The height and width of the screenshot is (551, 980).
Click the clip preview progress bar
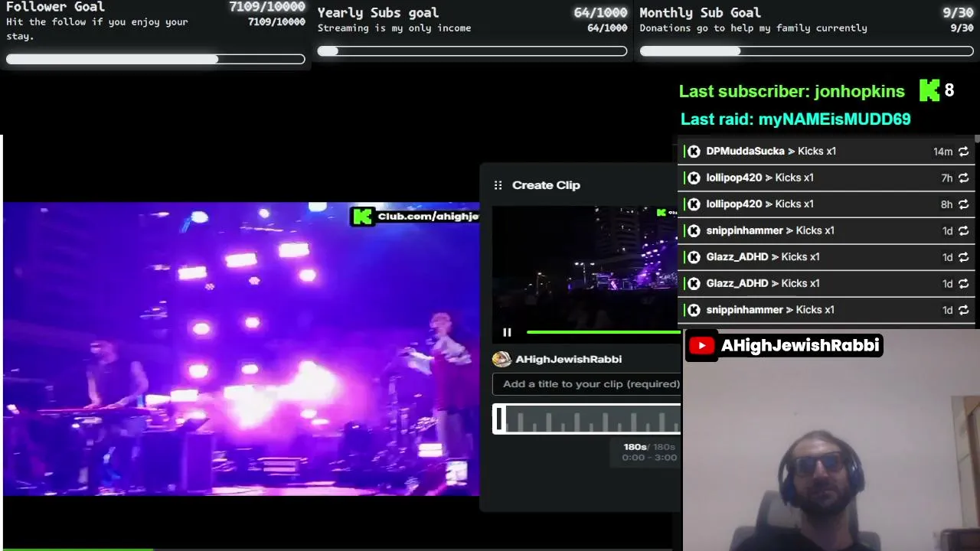tap(603, 332)
